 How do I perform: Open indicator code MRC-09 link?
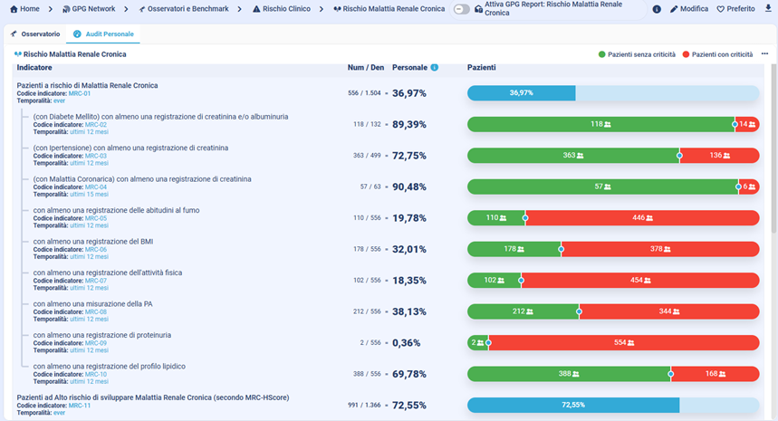(96, 343)
